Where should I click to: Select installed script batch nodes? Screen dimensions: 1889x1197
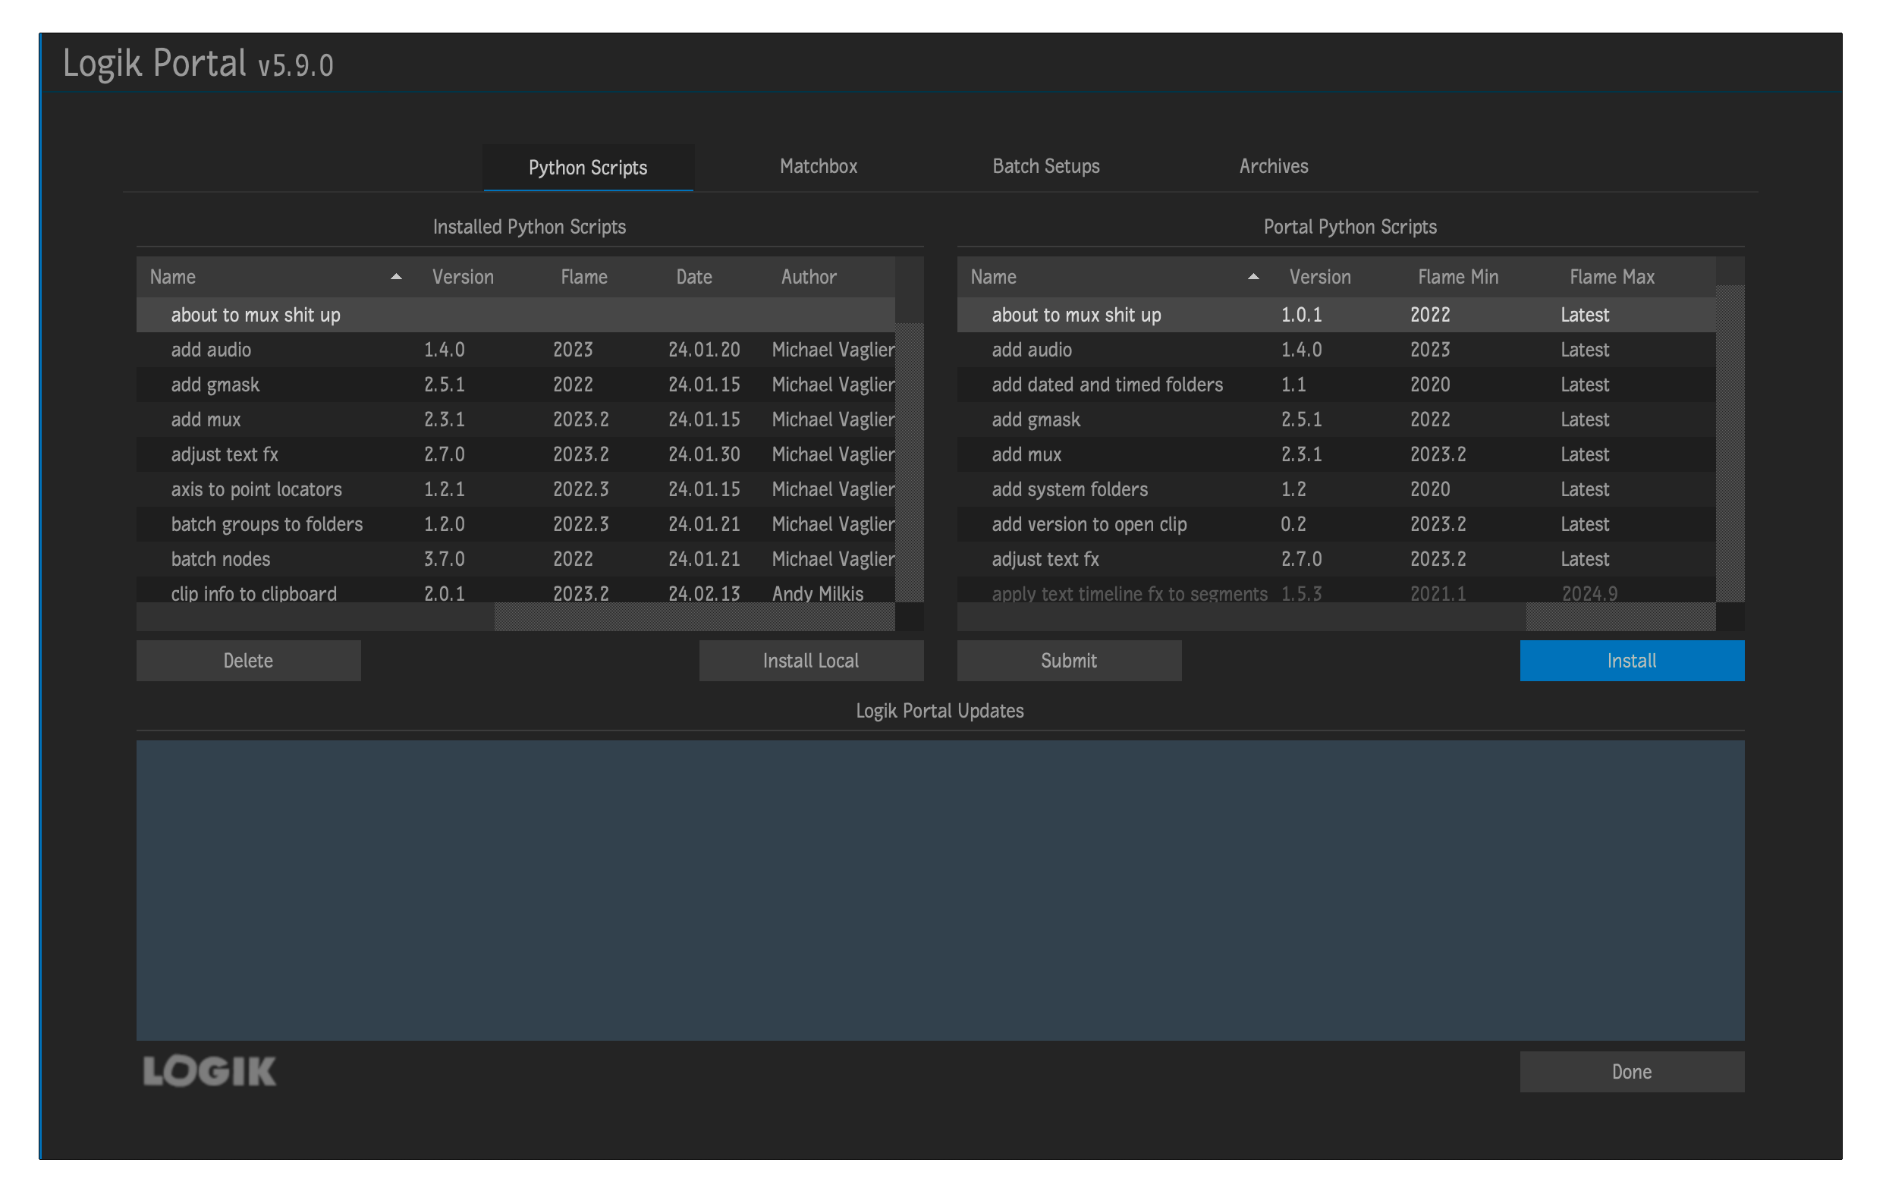(221, 559)
